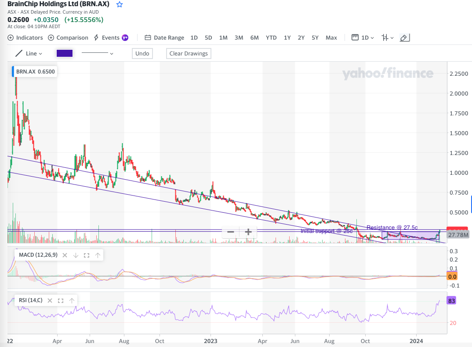Move the RSI panel up

click(72, 301)
